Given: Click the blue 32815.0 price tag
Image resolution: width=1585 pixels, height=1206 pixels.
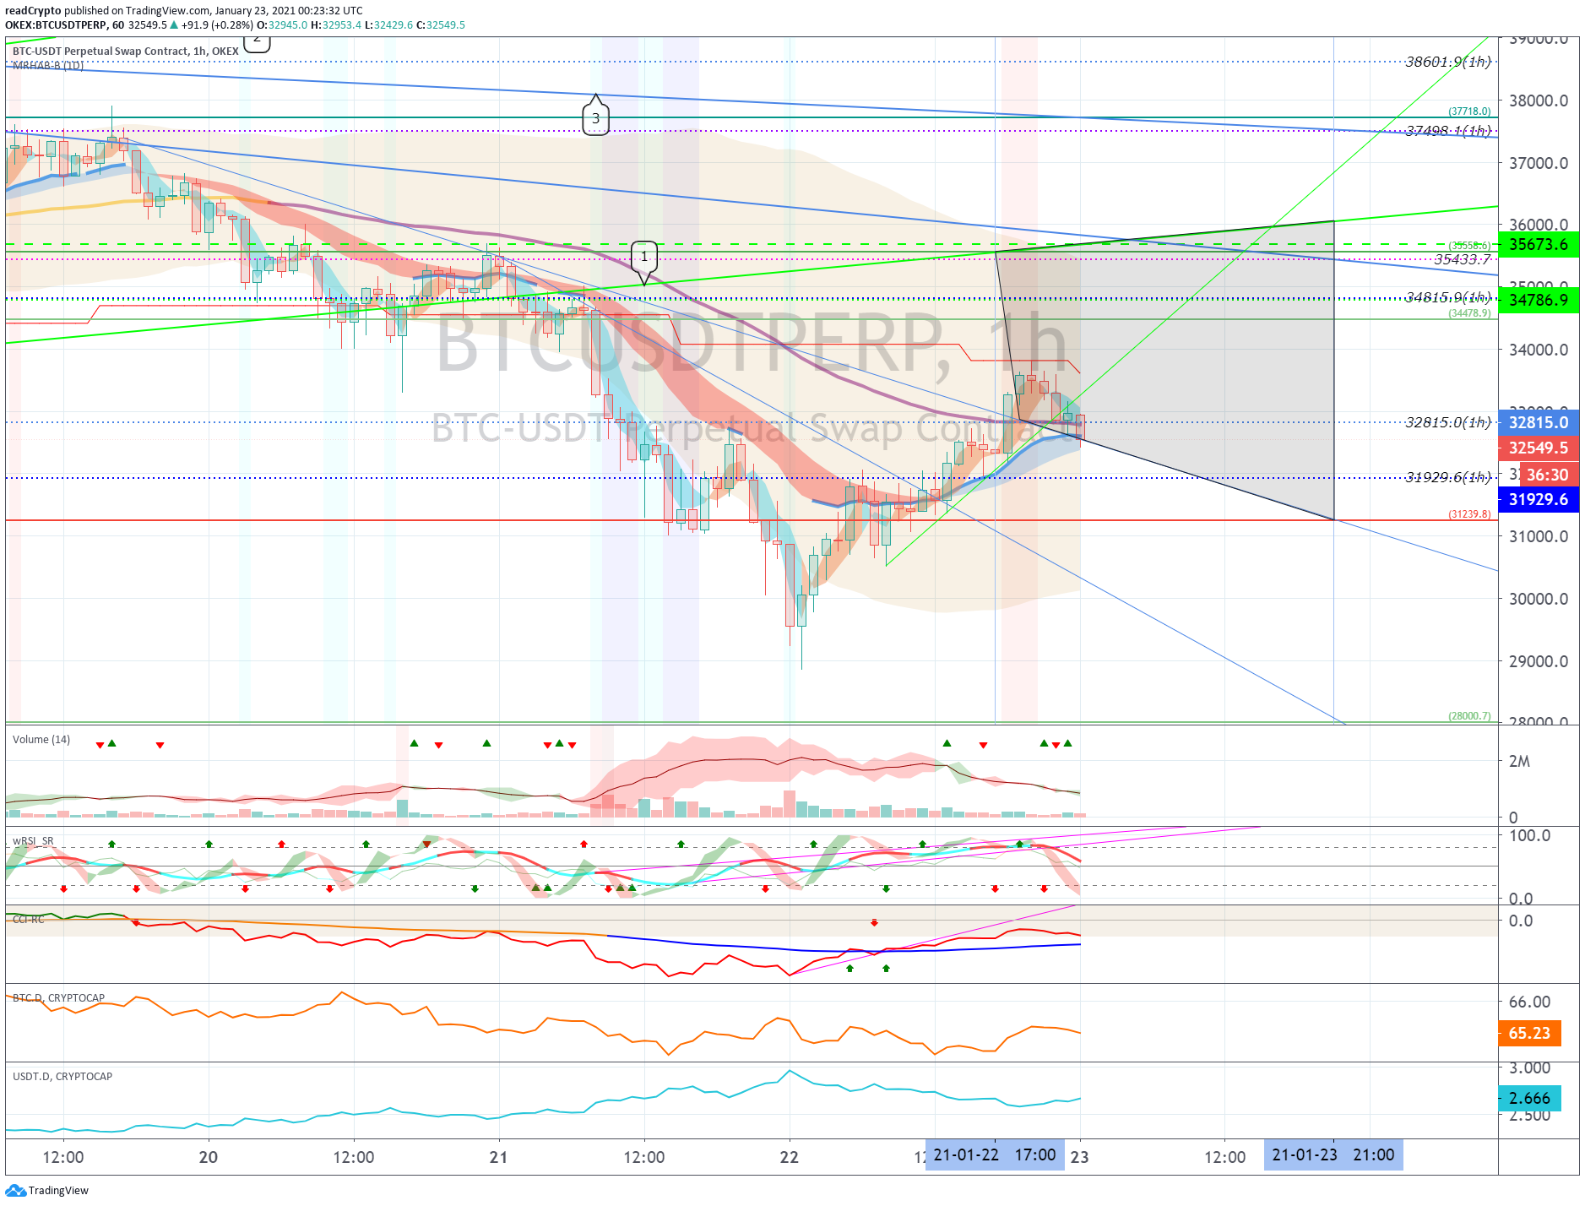Looking at the screenshot, I should (x=1539, y=422).
